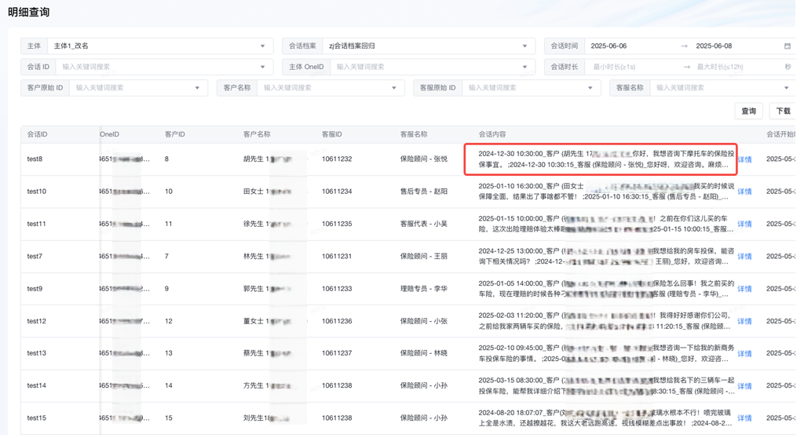
Task: Select the start date 2025-06-06 field
Action: (x=608, y=46)
